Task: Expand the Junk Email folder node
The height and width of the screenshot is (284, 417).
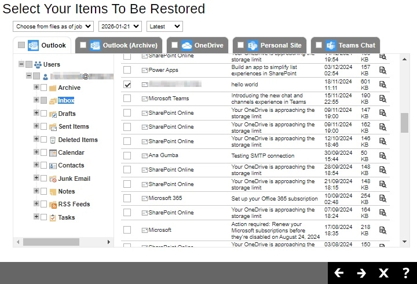Action: [36, 177]
